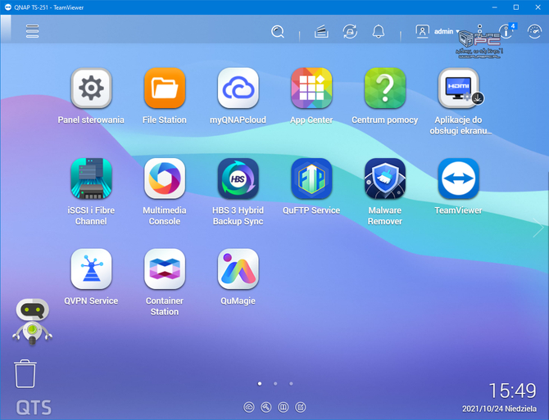Launch QVPN Service
Image resolution: width=549 pixels, height=420 pixels.
91,269
